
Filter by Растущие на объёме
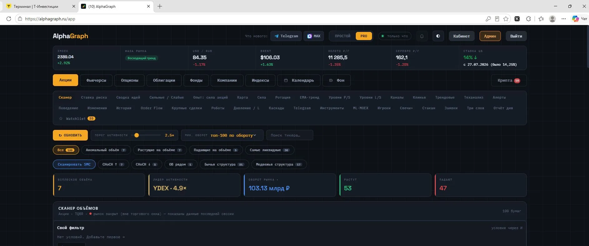pyautogui.click(x=160, y=150)
